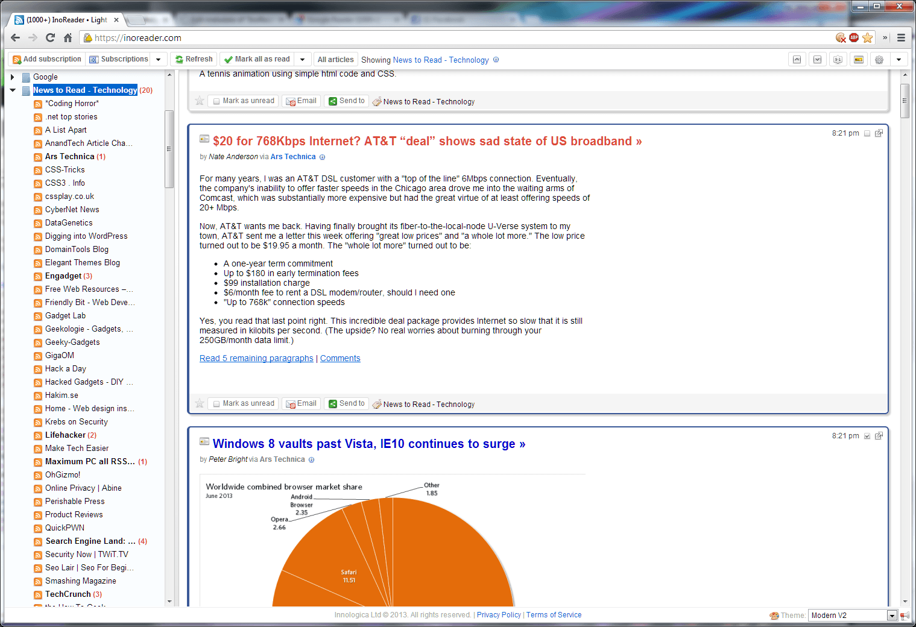Click the Subscriptions button

click(x=119, y=59)
